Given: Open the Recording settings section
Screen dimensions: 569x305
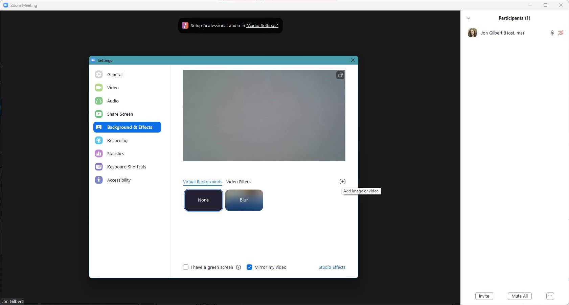Looking at the screenshot, I should [117, 140].
